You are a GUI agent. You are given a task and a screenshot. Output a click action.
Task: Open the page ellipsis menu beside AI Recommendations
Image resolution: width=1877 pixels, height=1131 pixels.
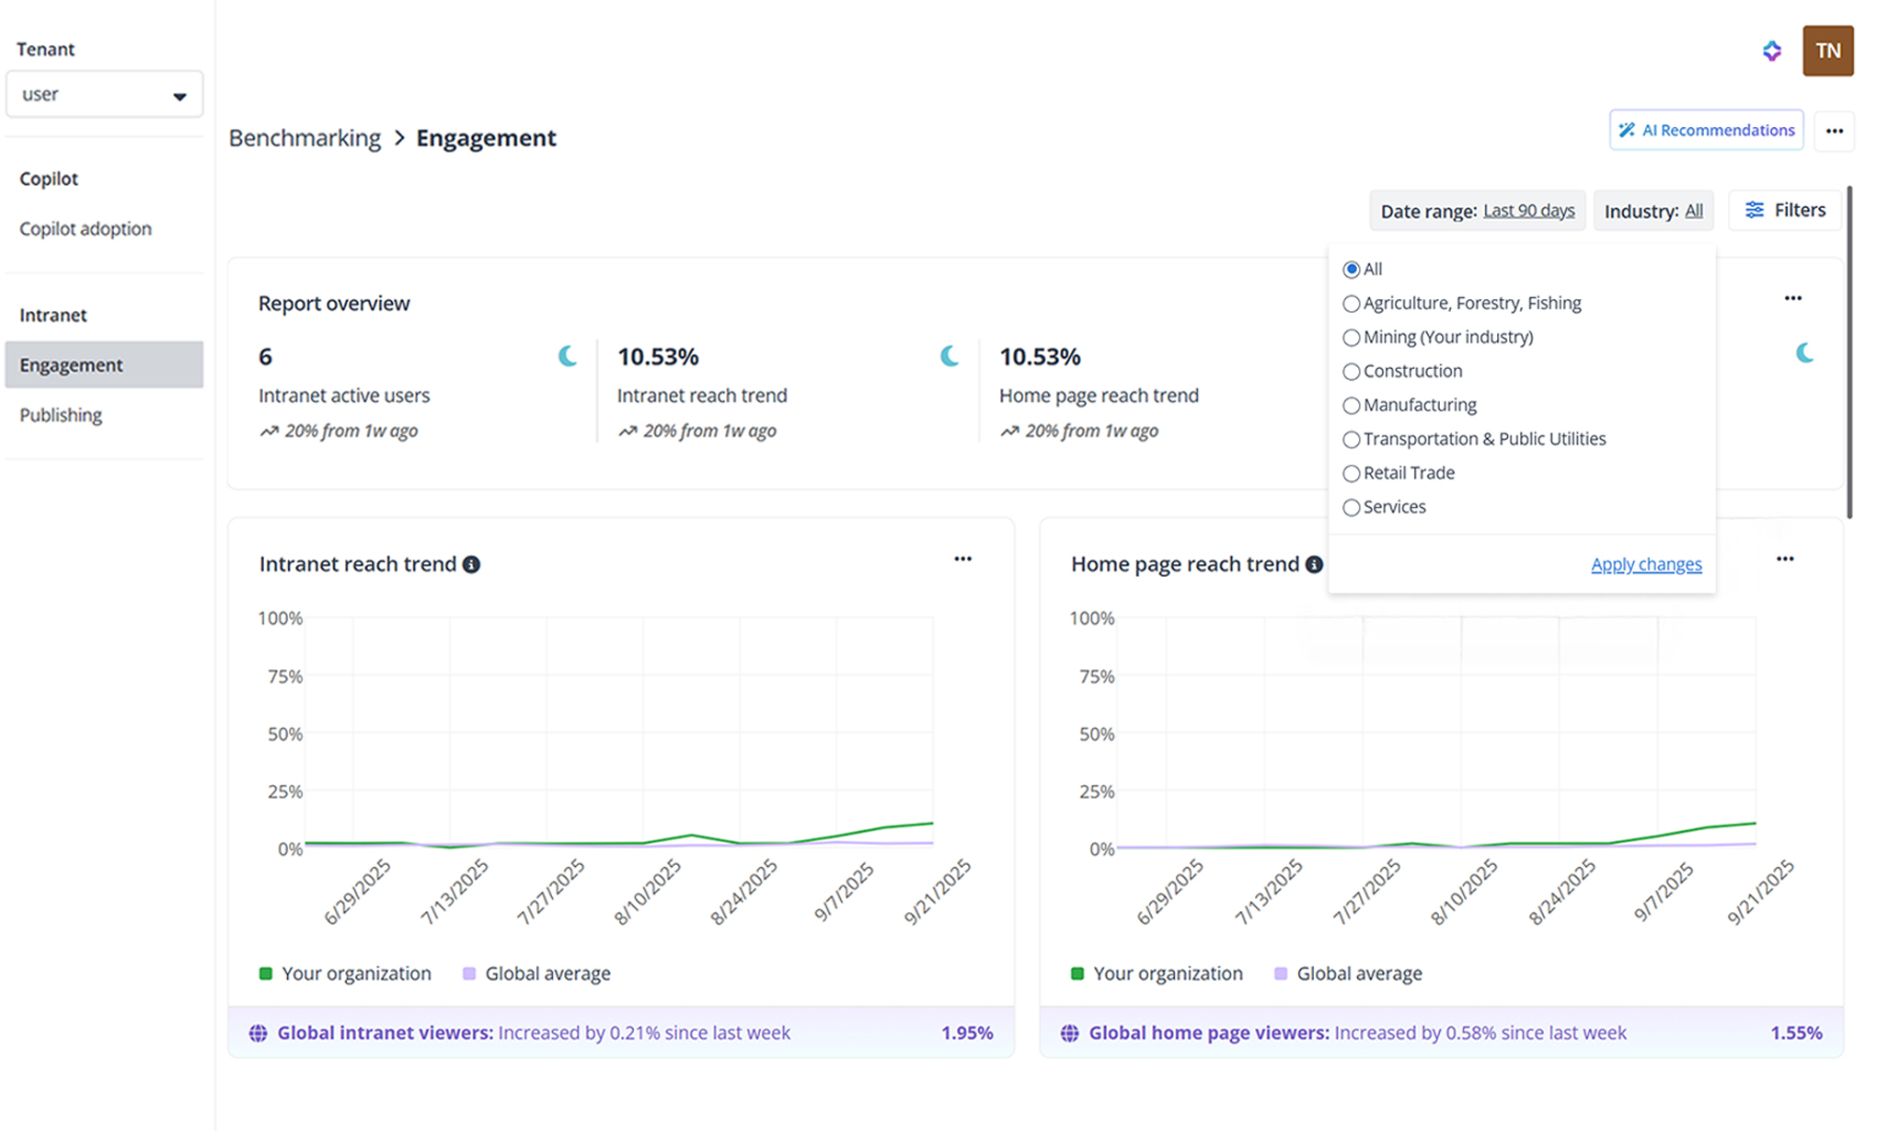click(1834, 131)
